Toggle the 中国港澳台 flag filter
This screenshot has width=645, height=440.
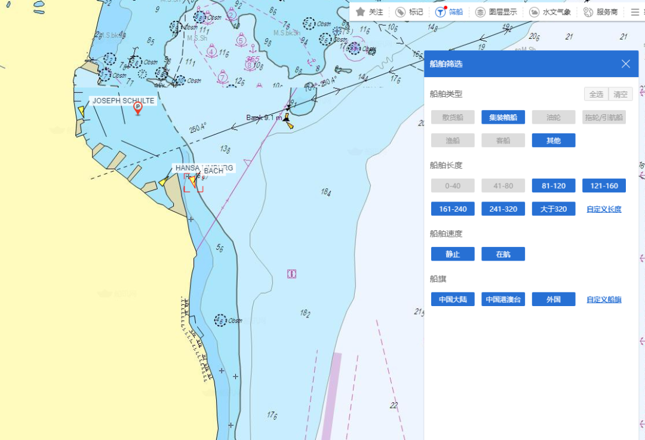tap(503, 300)
